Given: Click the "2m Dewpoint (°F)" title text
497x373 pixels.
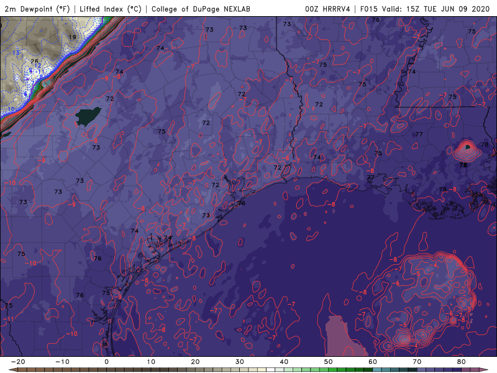Looking at the screenshot, I should [x=37, y=9].
